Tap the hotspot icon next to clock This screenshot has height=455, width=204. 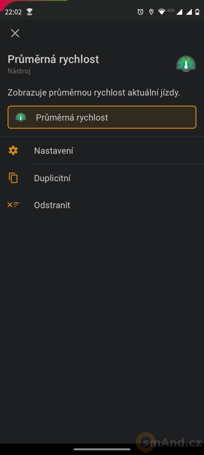[29, 12]
